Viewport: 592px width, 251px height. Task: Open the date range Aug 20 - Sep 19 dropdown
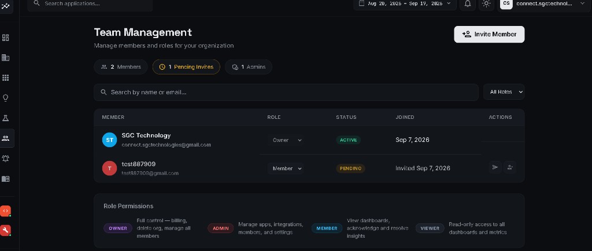405,4
